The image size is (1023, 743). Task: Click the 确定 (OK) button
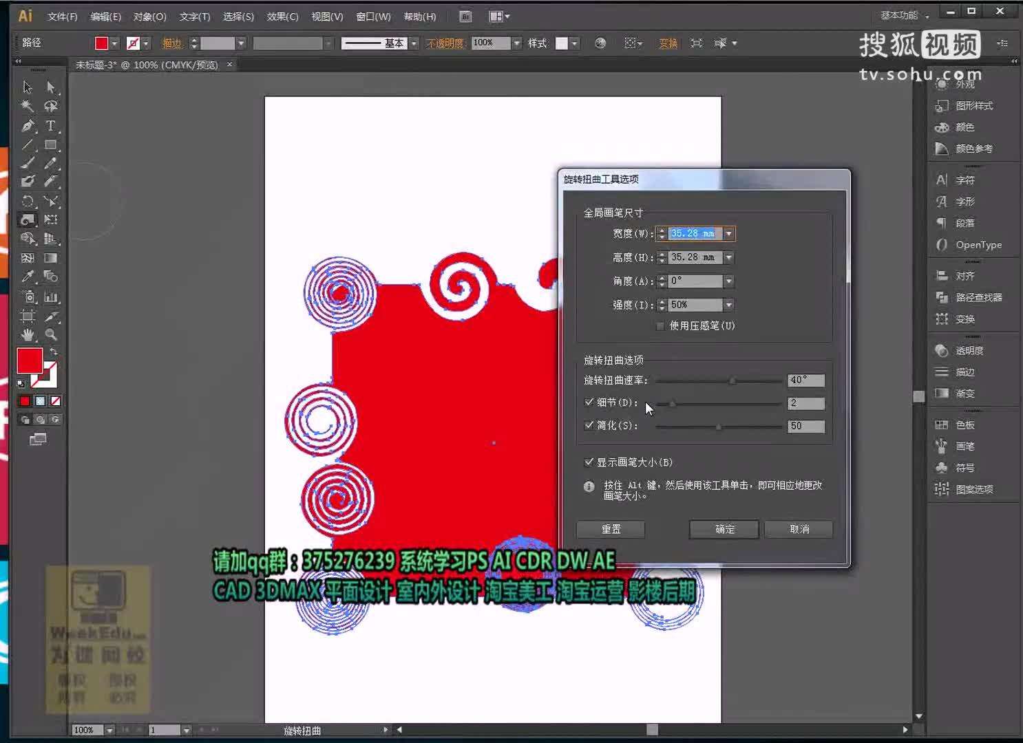(724, 529)
